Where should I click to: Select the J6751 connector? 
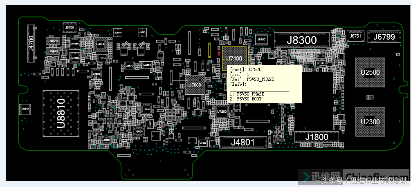[x=356, y=36]
